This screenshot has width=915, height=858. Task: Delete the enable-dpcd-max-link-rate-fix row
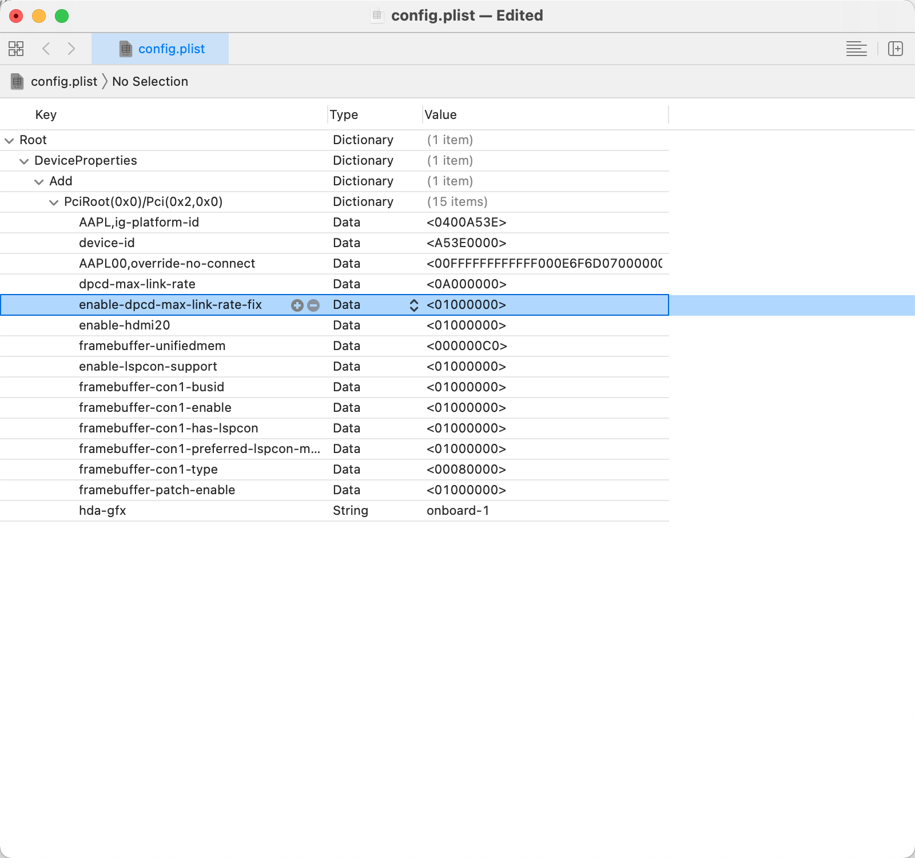pyautogui.click(x=313, y=305)
